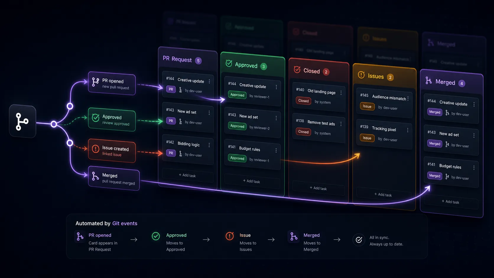Click the 'Git events' legend heading text
The image size is (494, 278).
(x=125, y=223)
